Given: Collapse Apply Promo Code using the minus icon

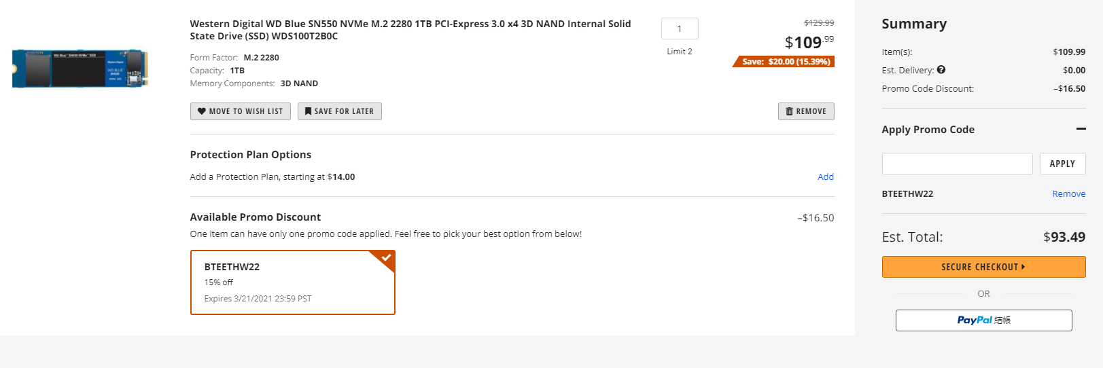Looking at the screenshot, I should tap(1081, 129).
